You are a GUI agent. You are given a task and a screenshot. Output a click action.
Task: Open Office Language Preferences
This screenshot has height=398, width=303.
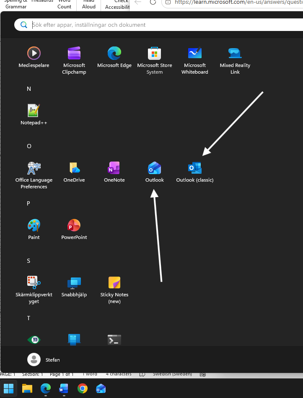point(34,175)
